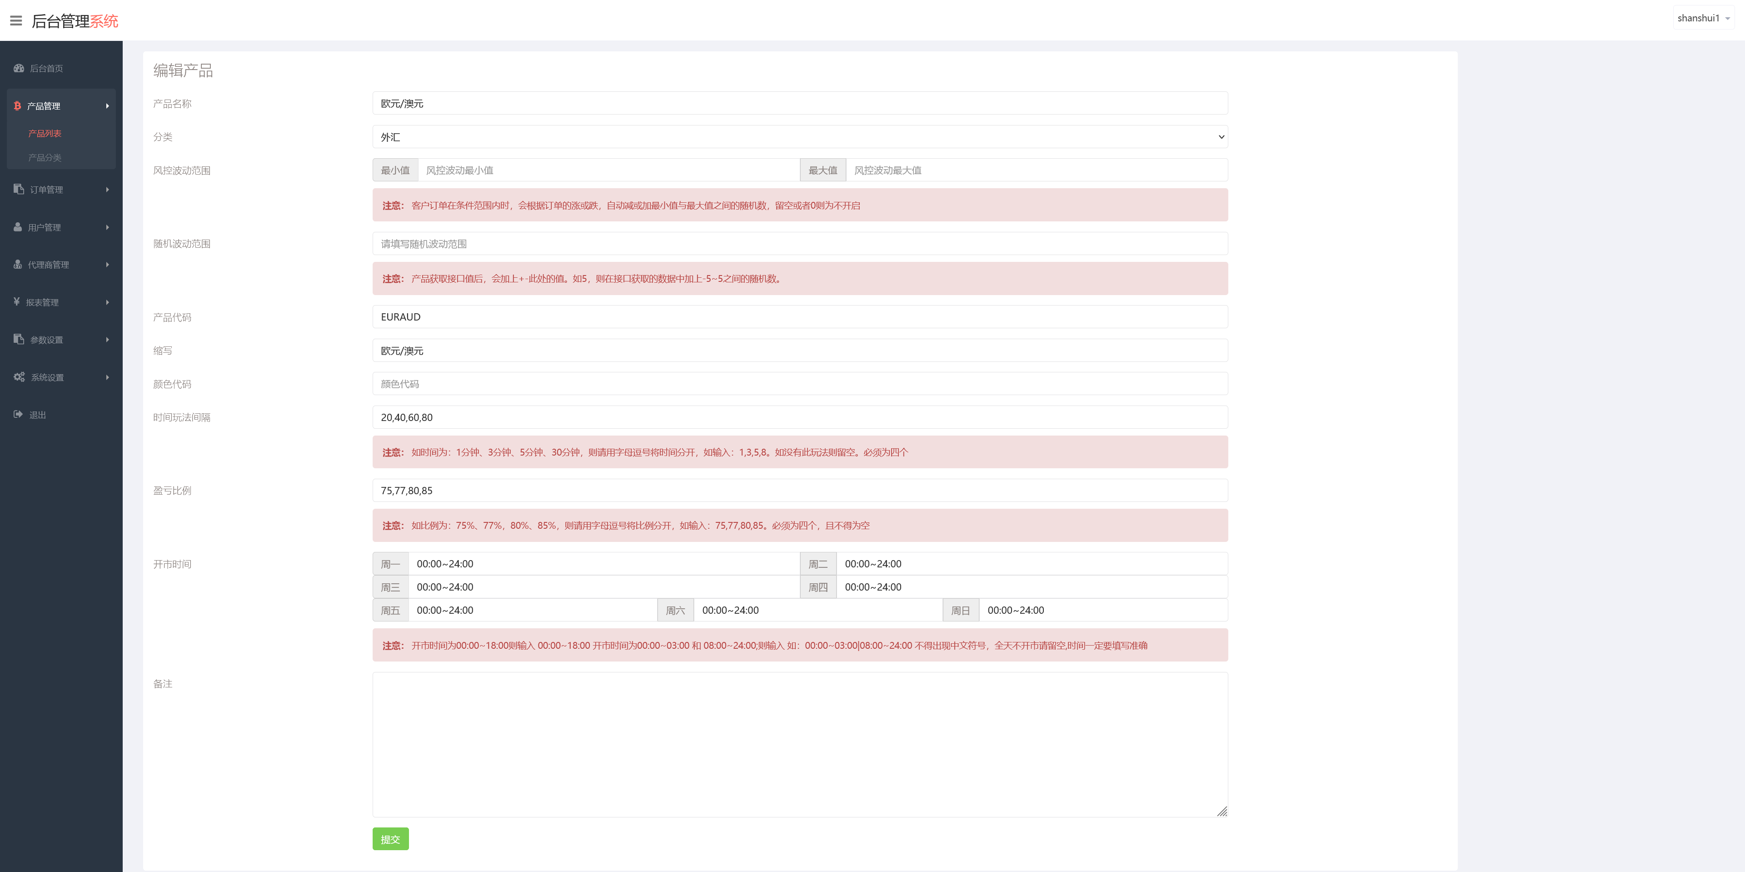
Task: Open the 分类 dropdown showing 外汇
Action: (799, 137)
